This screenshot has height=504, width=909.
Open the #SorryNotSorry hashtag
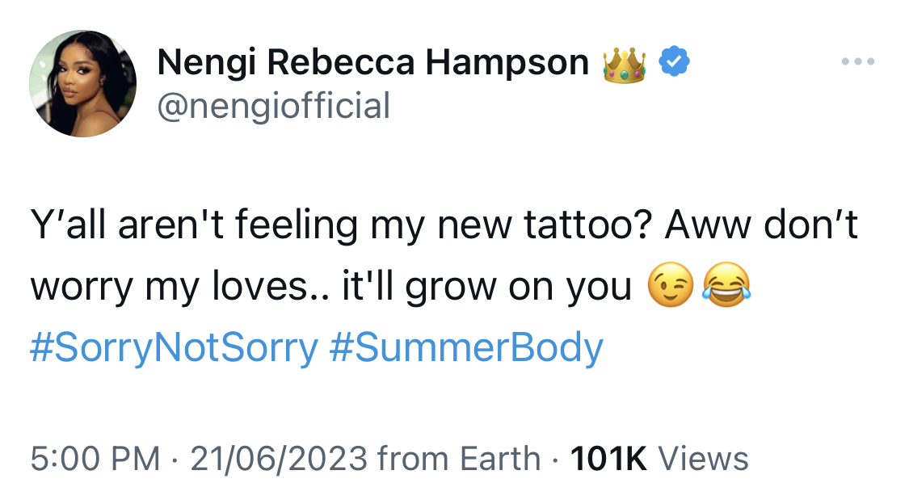tap(174, 349)
